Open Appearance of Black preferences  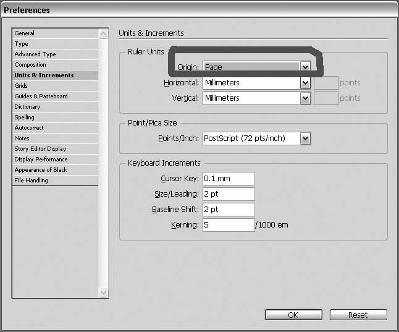(x=55, y=169)
